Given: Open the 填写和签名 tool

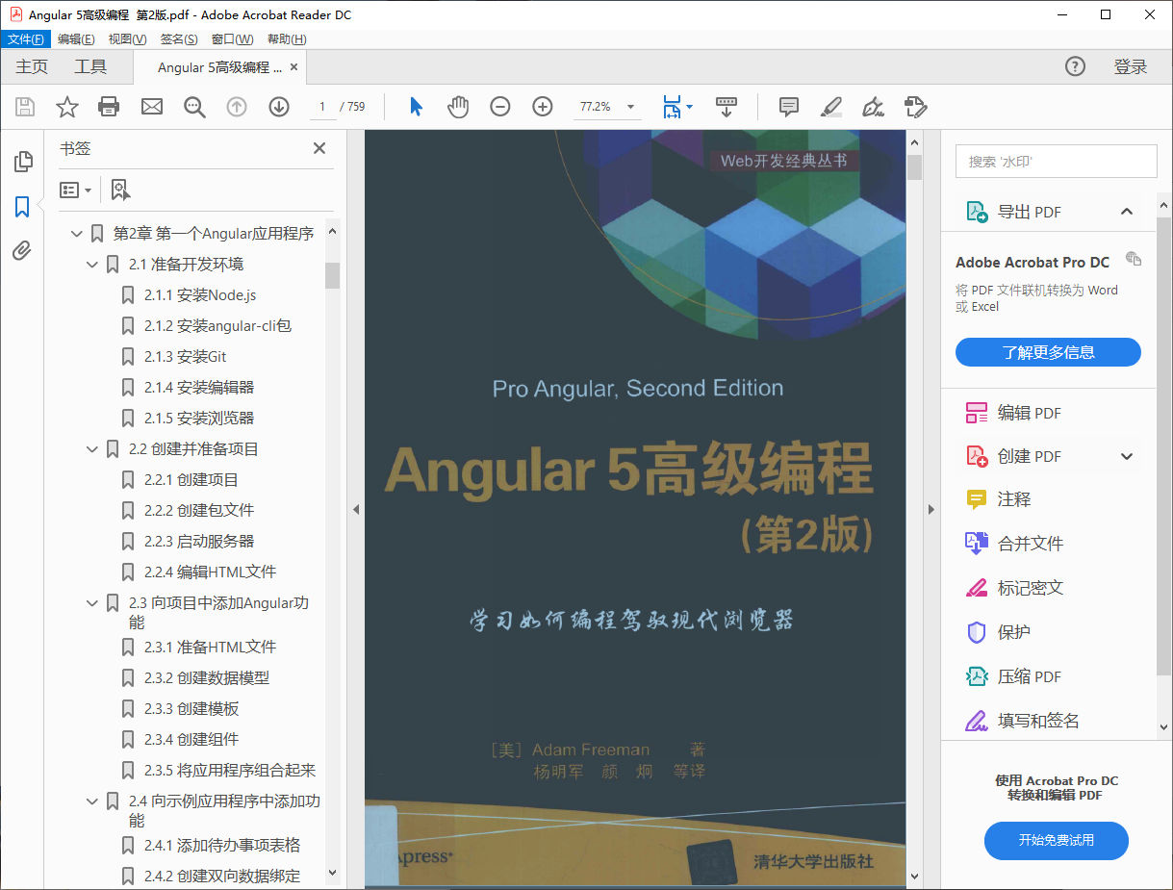Looking at the screenshot, I should tap(1022, 721).
